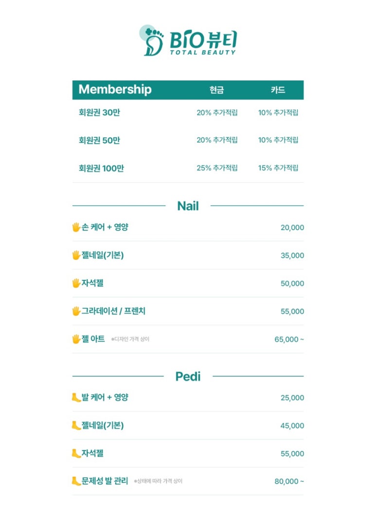
Task: Click hand icon next to 그라데이션 / 프렌치
Action: 76,311
